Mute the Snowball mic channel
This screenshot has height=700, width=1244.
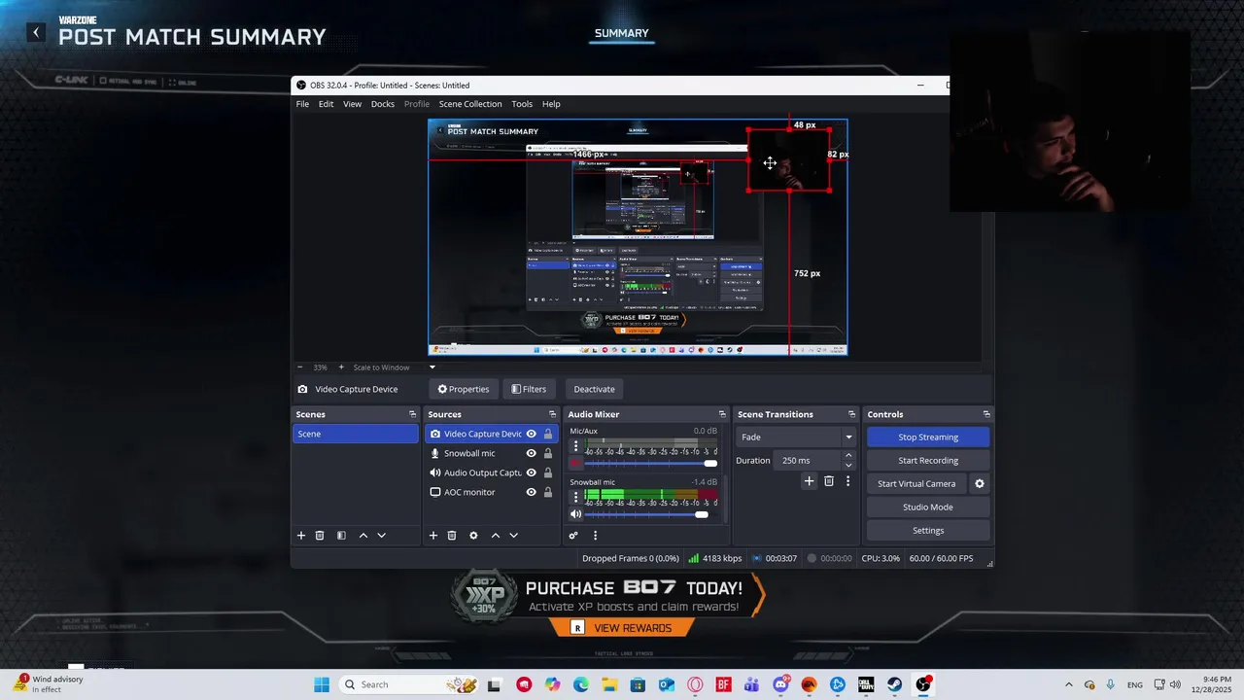click(x=575, y=514)
